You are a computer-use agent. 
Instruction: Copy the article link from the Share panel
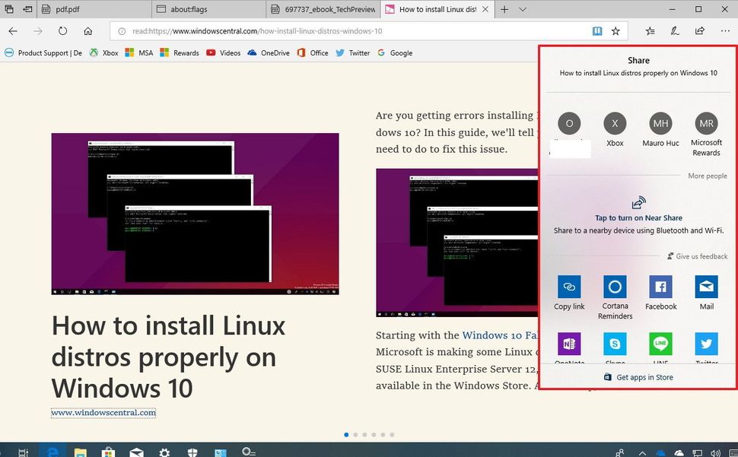coord(569,287)
